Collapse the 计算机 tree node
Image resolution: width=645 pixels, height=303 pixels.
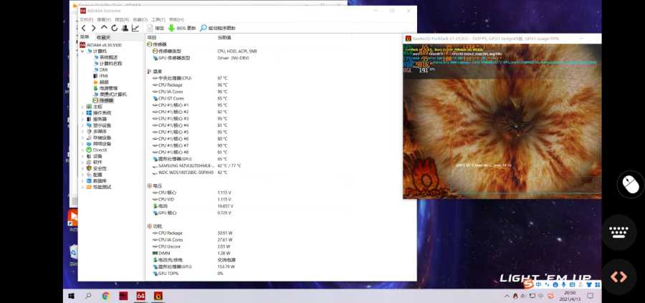(x=82, y=51)
